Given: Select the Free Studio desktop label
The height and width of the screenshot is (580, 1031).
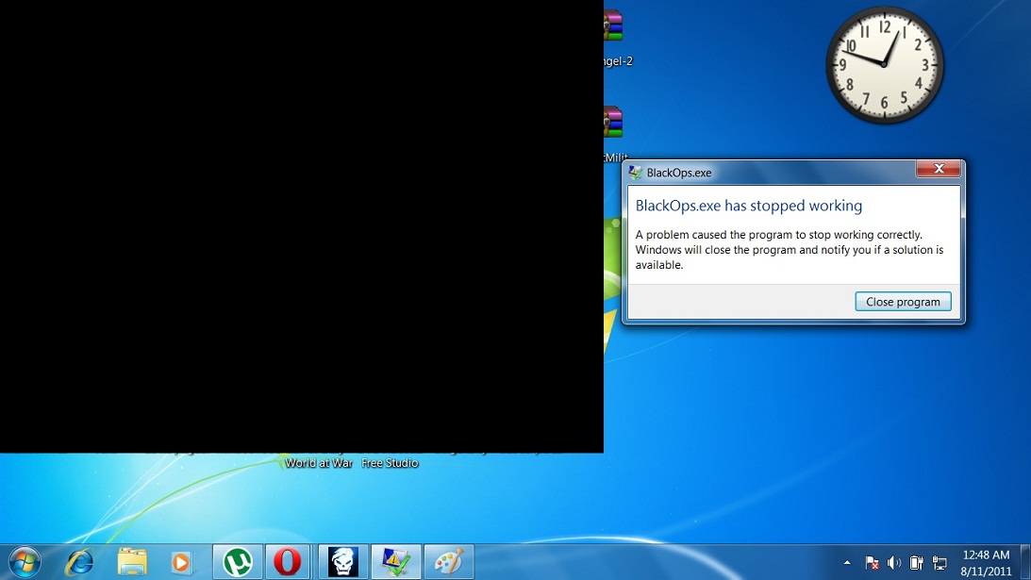Looking at the screenshot, I should click(390, 463).
